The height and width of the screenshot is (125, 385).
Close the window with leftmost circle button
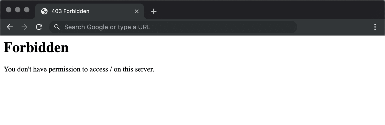coord(9,10)
